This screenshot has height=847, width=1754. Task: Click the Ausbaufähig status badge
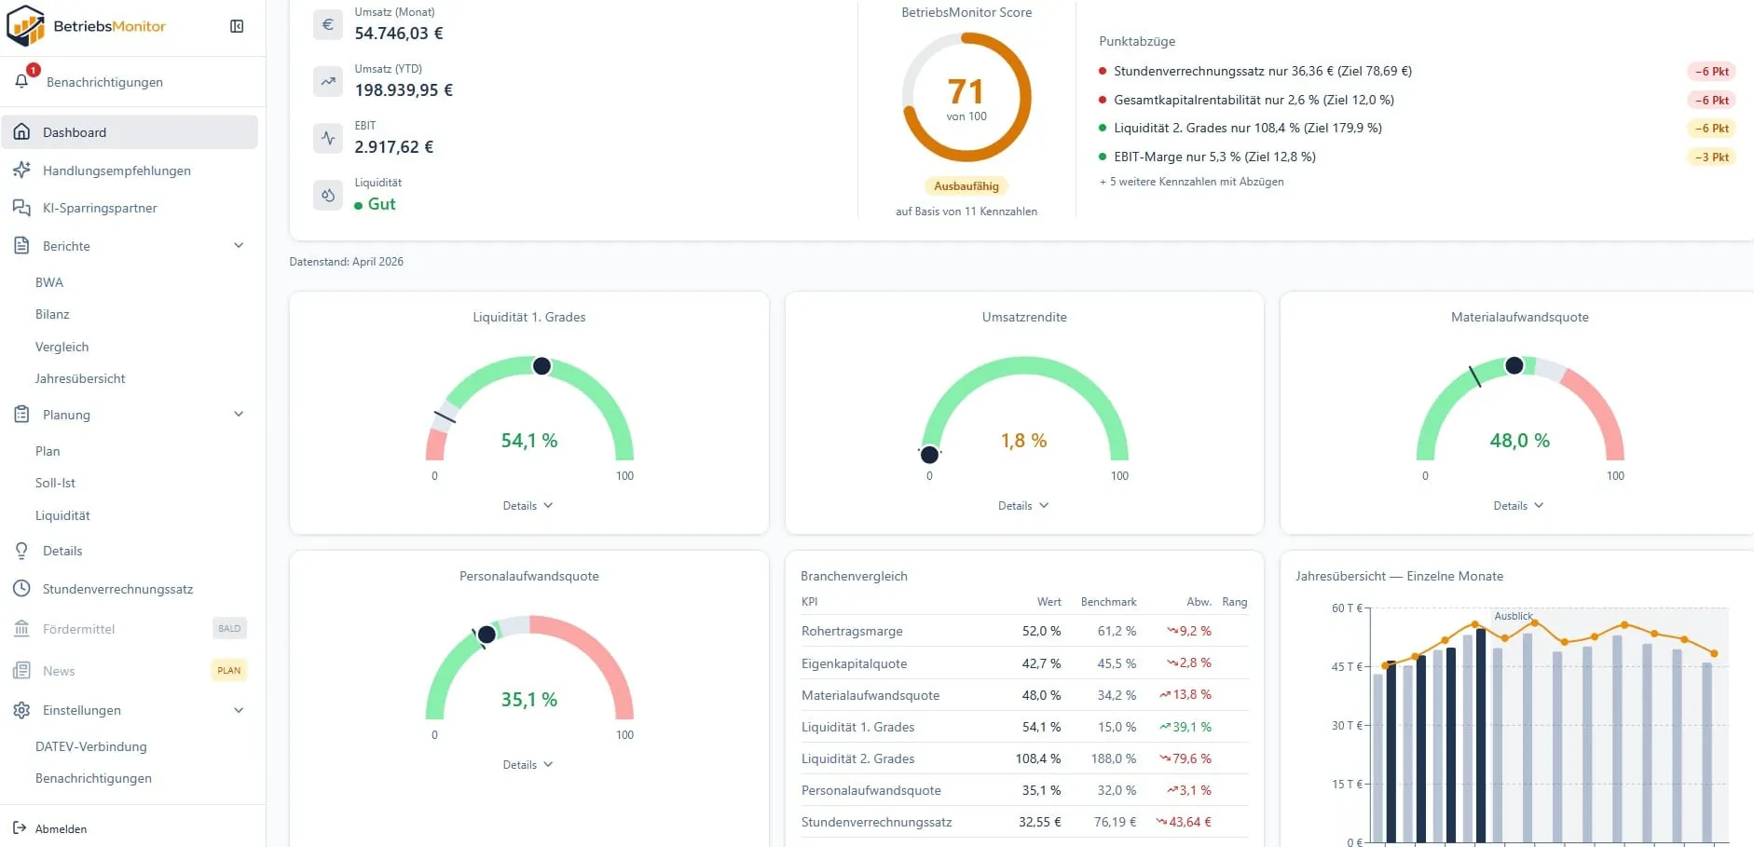[966, 186]
